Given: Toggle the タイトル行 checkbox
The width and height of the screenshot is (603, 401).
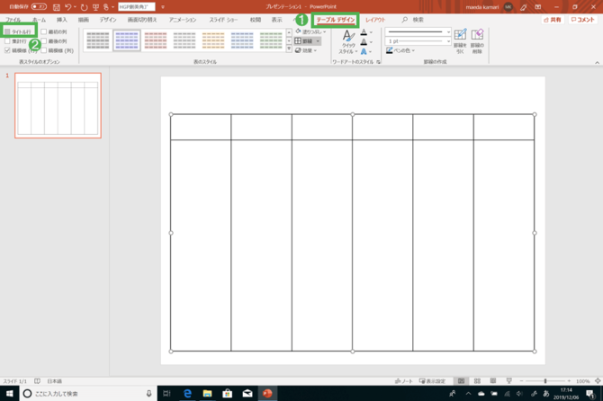Looking at the screenshot, I should pyautogui.click(x=7, y=31).
